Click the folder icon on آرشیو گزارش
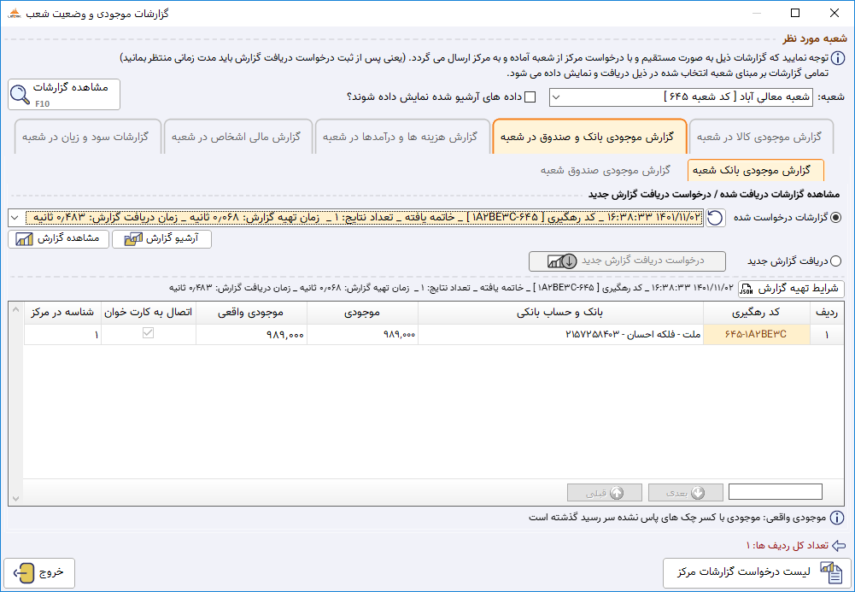Viewport: 855px width, 592px height. [x=132, y=239]
